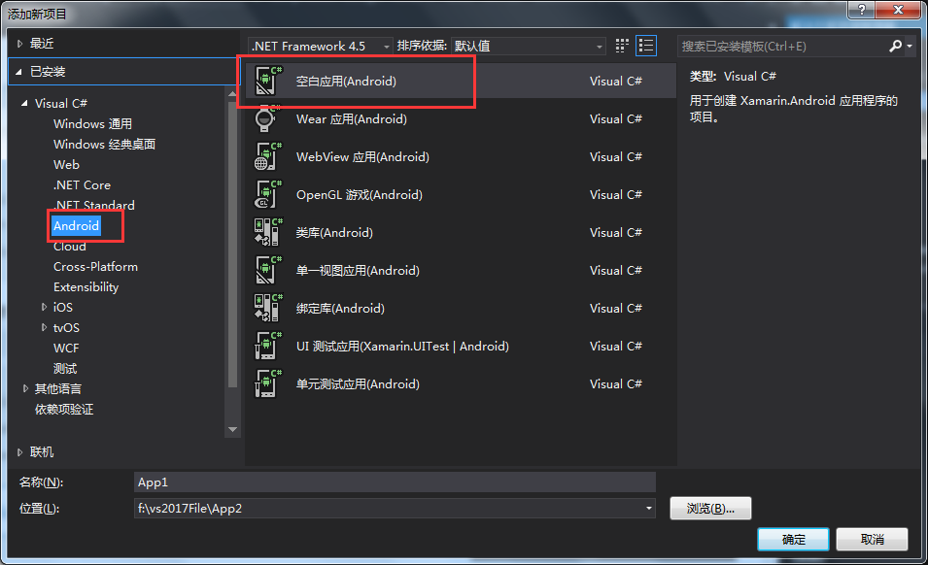Select the Android category

pos(77,226)
